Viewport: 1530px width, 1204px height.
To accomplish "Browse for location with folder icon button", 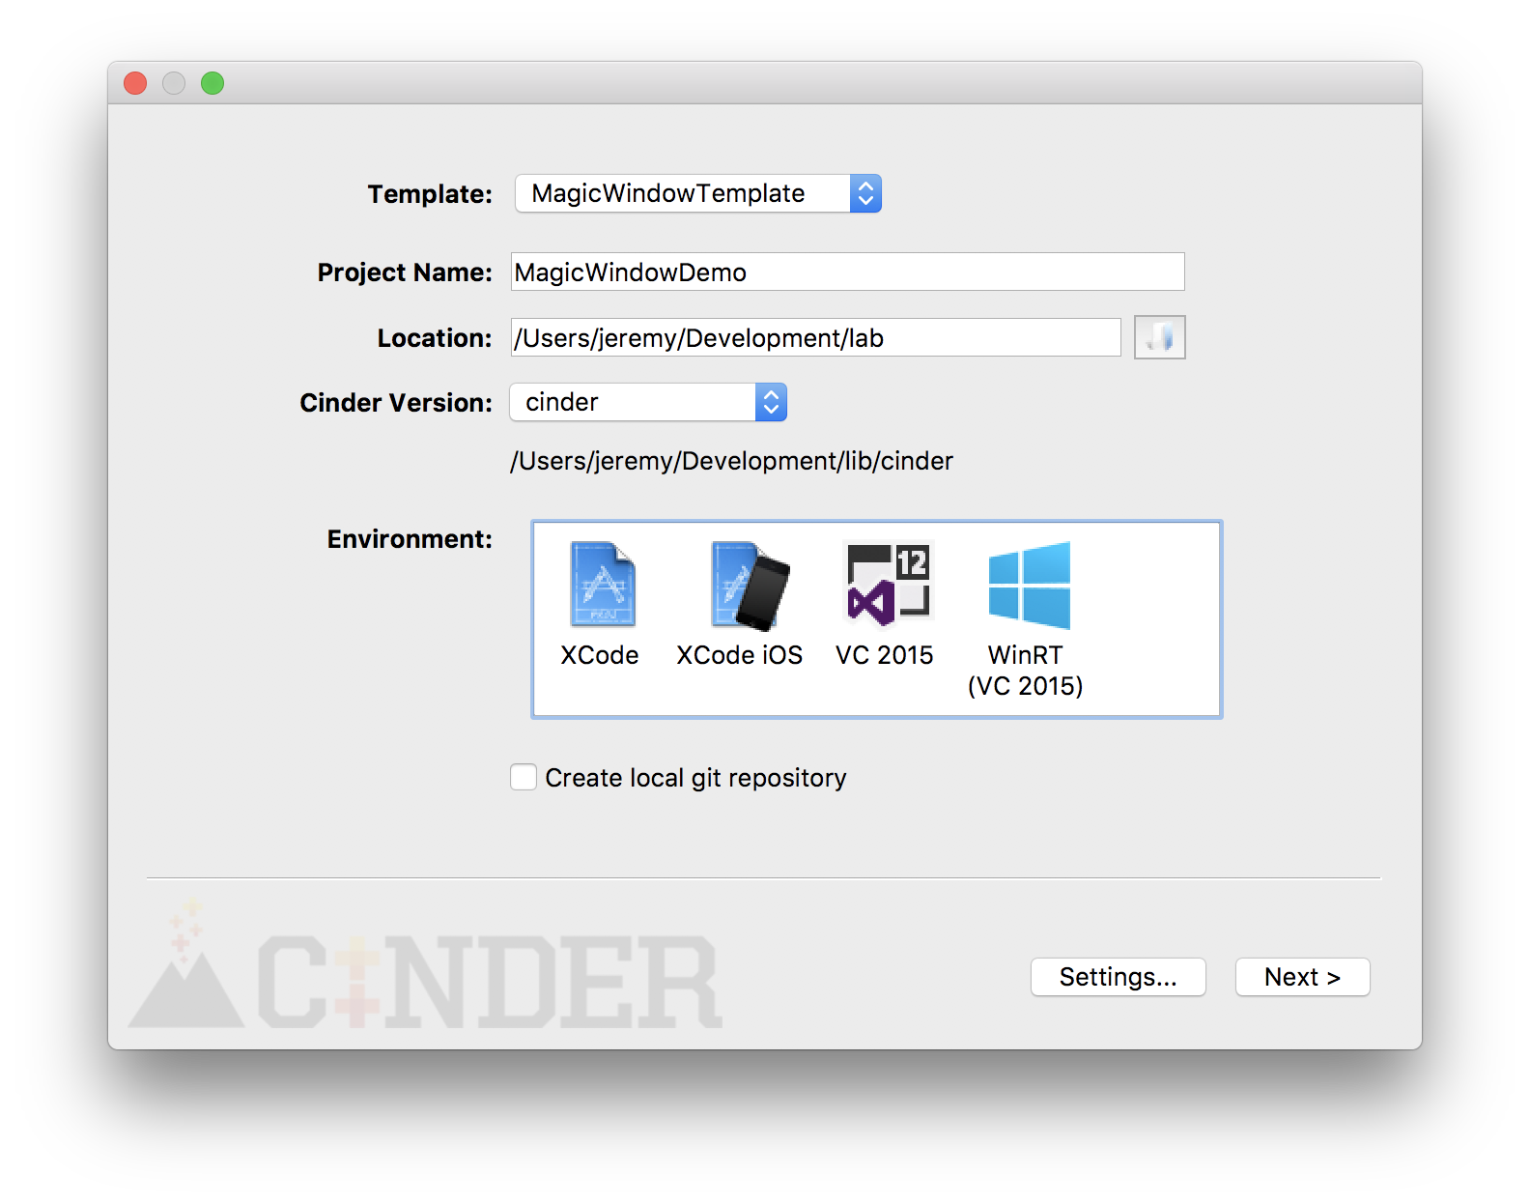I will point(1159,337).
